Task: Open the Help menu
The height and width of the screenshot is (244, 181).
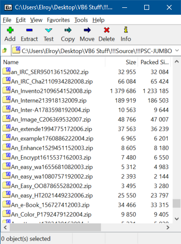Action: pos(99,20)
